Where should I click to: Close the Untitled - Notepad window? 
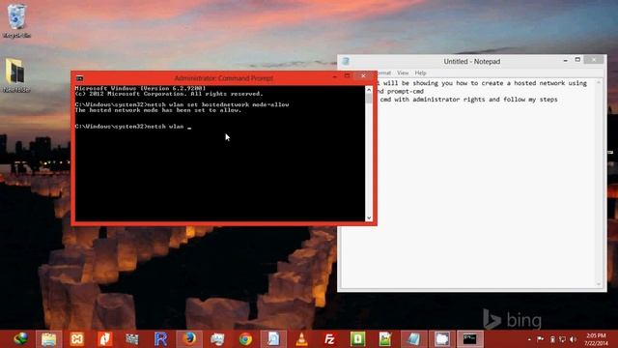click(594, 60)
